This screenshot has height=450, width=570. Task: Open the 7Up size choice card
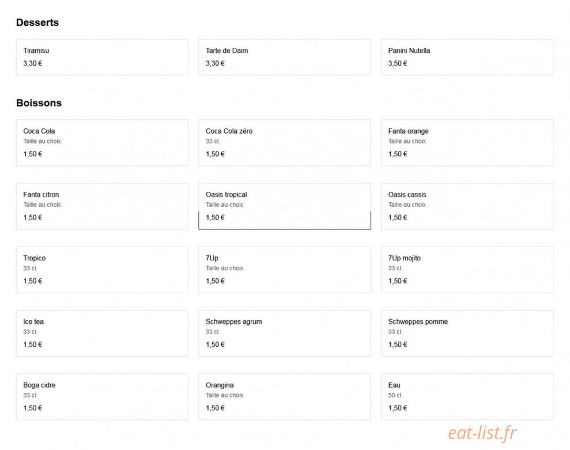(285, 270)
